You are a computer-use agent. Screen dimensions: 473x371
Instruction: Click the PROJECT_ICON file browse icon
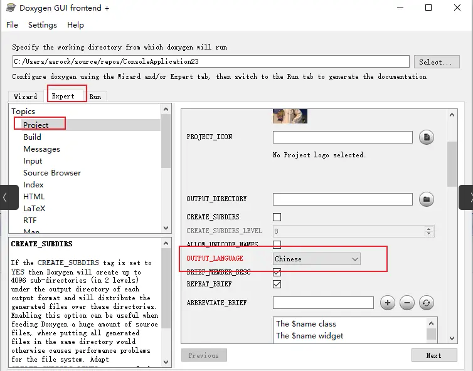tap(426, 137)
